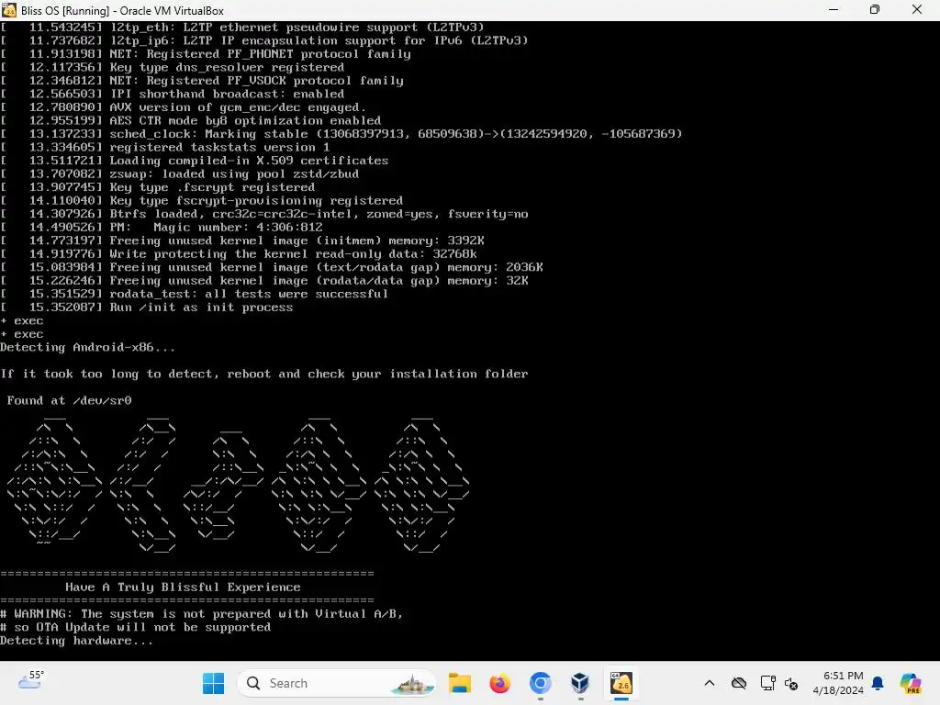940x705 pixels.
Task: Click the 'If it took too long to detect' line
Action: [x=264, y=374]
